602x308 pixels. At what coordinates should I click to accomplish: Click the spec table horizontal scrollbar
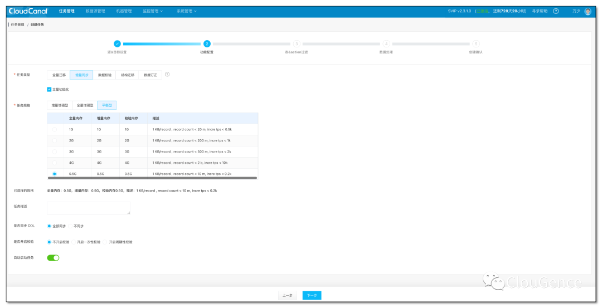[152, 178]
